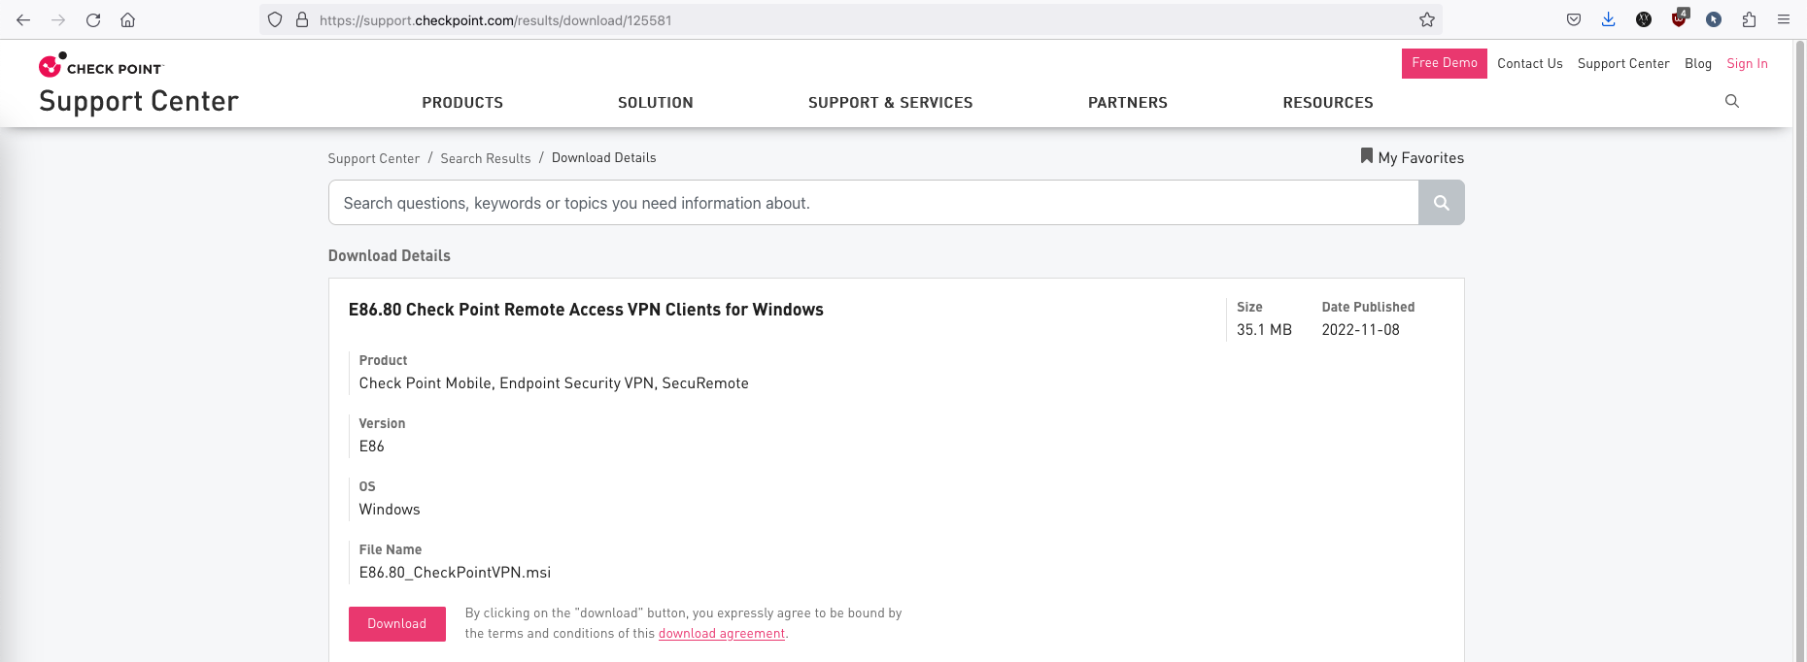1807x662 pixels.
Task: Click the Check Point logo icon
Action: point(51,65)
